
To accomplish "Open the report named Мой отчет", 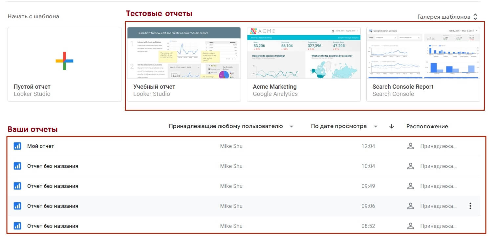I will tap(41, 146).
